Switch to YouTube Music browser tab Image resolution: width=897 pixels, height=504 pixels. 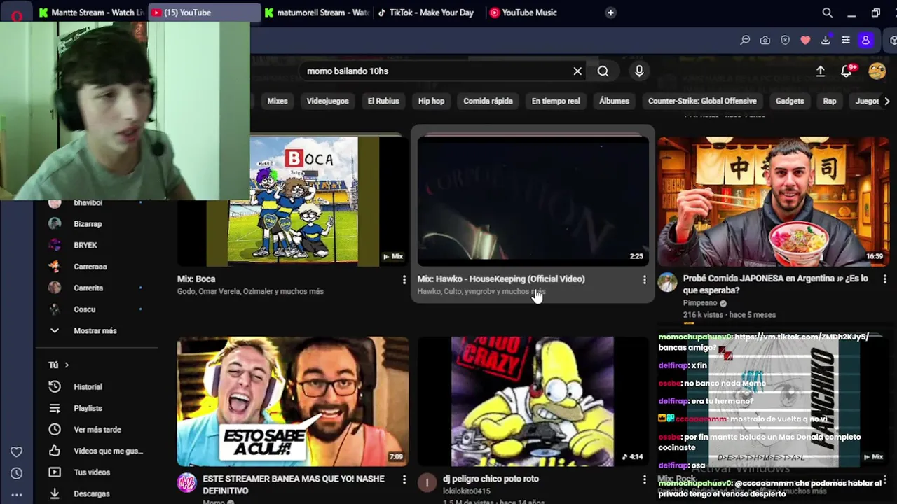click(529, 13)
